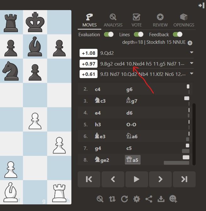Click the black knight on f6
This screenshot has width=206, height=211.
point(11,71)
